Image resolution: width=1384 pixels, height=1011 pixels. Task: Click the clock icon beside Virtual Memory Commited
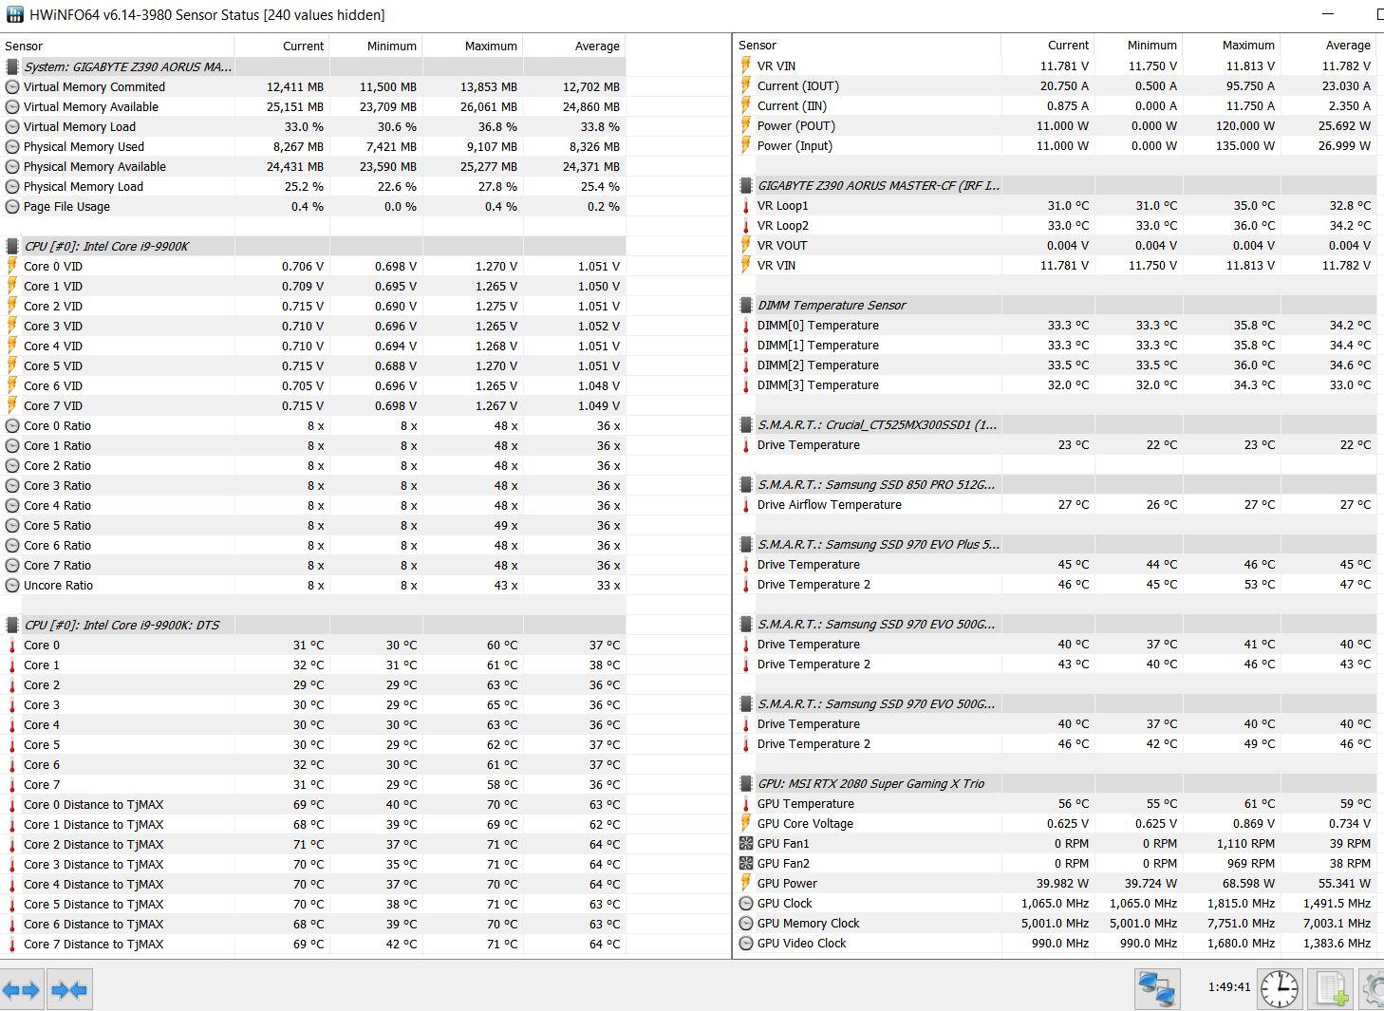[12, 86]
